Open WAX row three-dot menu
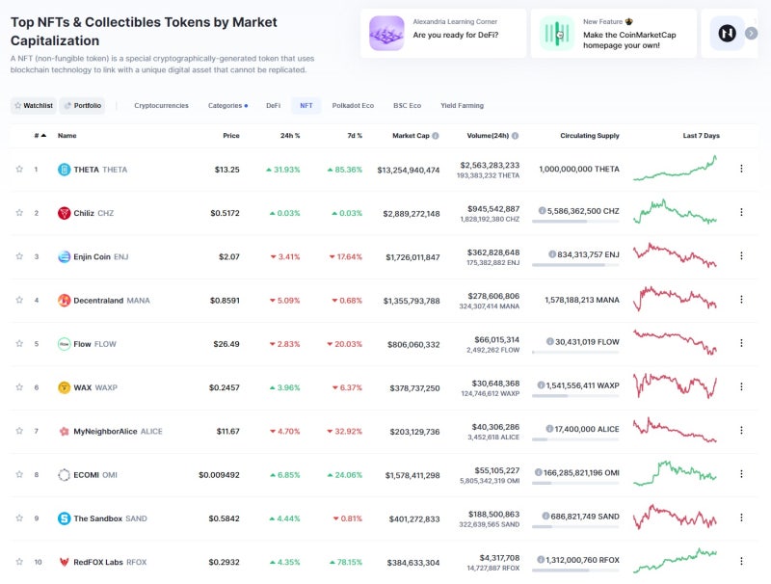 [741, 386]
